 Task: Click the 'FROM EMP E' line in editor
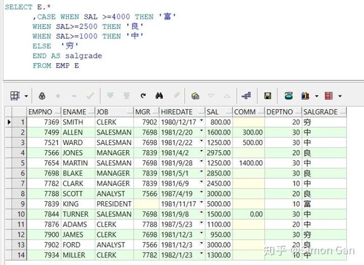[55, 66]
